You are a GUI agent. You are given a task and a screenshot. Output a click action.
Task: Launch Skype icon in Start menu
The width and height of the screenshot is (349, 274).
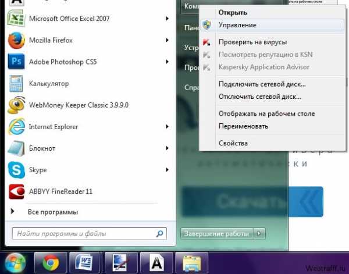pyautogui.click(x=16, y=170)
